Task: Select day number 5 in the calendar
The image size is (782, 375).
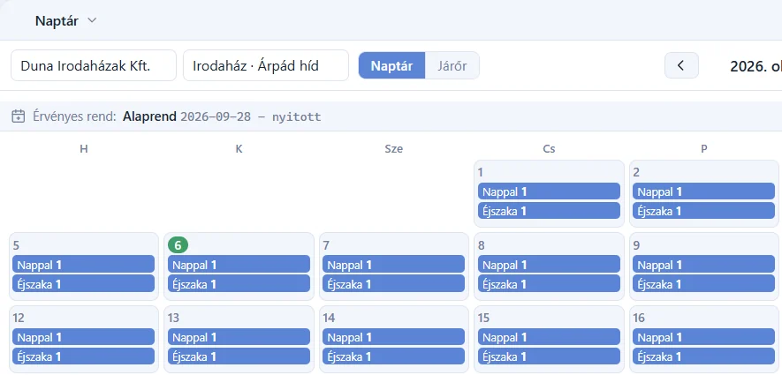Action: tap(16, 245)
